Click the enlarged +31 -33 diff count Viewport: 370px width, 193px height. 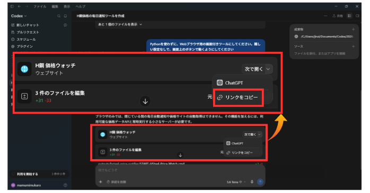pyautogui.click(x=43, y=100)
